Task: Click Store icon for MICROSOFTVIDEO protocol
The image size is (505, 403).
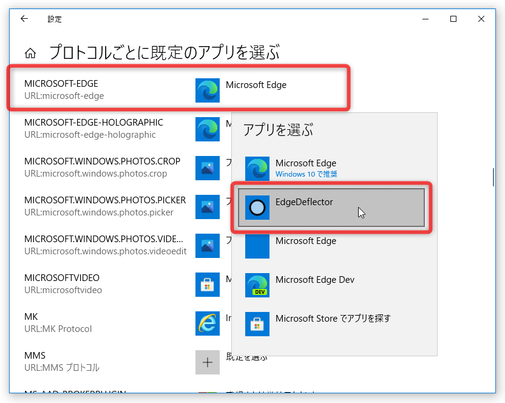Action: point(208,285)
